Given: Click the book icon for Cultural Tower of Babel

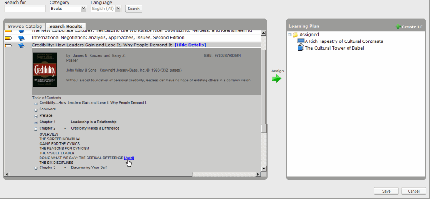Looking at the screenshot, I should point(301,48).
